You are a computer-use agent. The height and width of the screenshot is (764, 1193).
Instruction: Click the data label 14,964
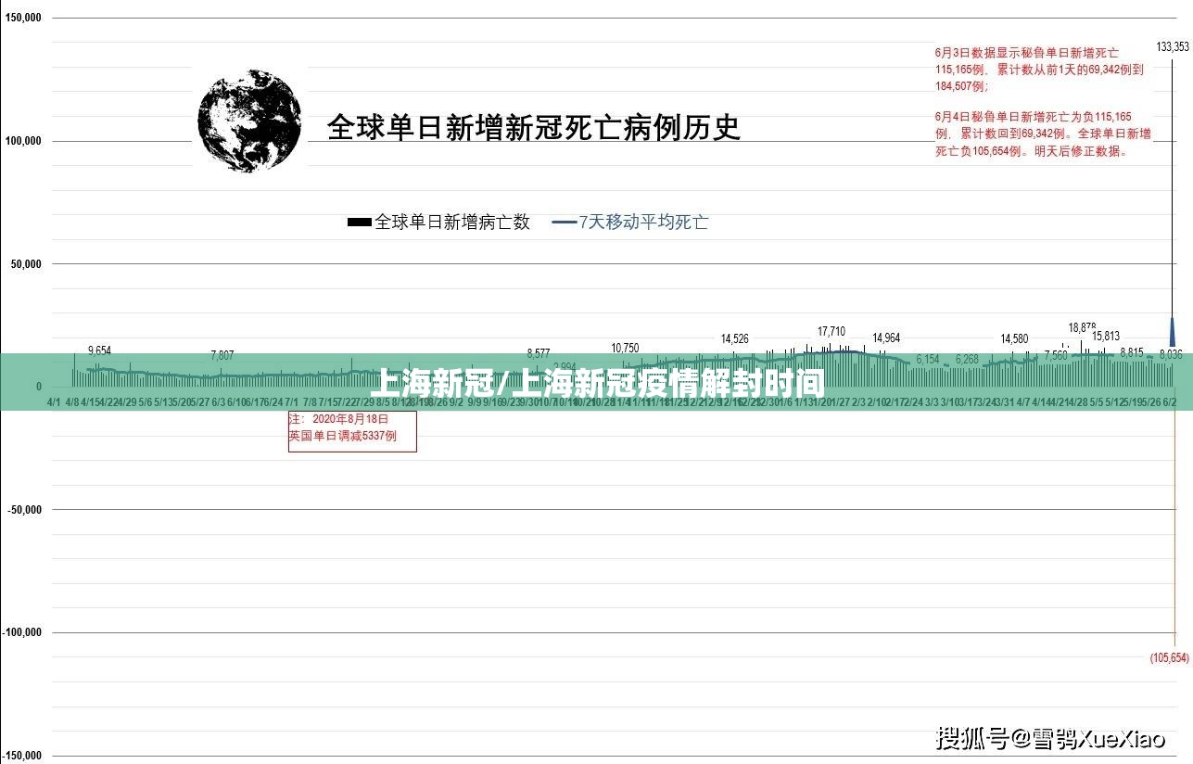(x=886, y=338)
